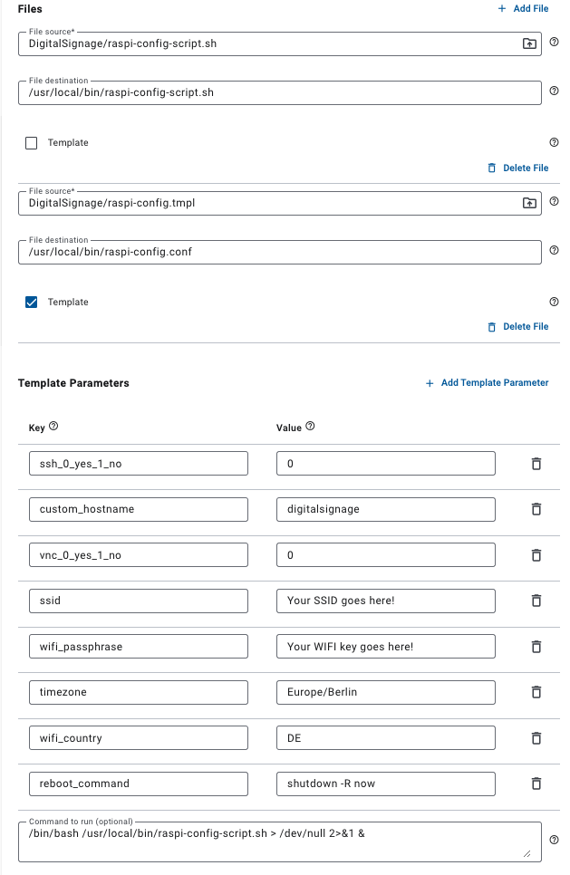The image size is (570, 875).
Task: Remove the wifi_passphrase parameter with trash icon
Action: click(536, 647)
